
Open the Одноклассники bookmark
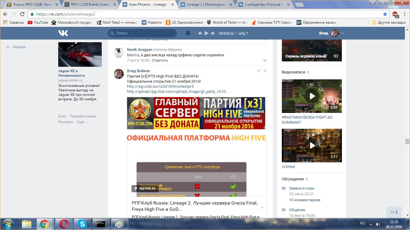184,22
